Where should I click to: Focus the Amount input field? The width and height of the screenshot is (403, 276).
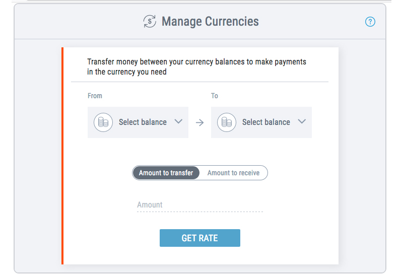pos(199,205)
